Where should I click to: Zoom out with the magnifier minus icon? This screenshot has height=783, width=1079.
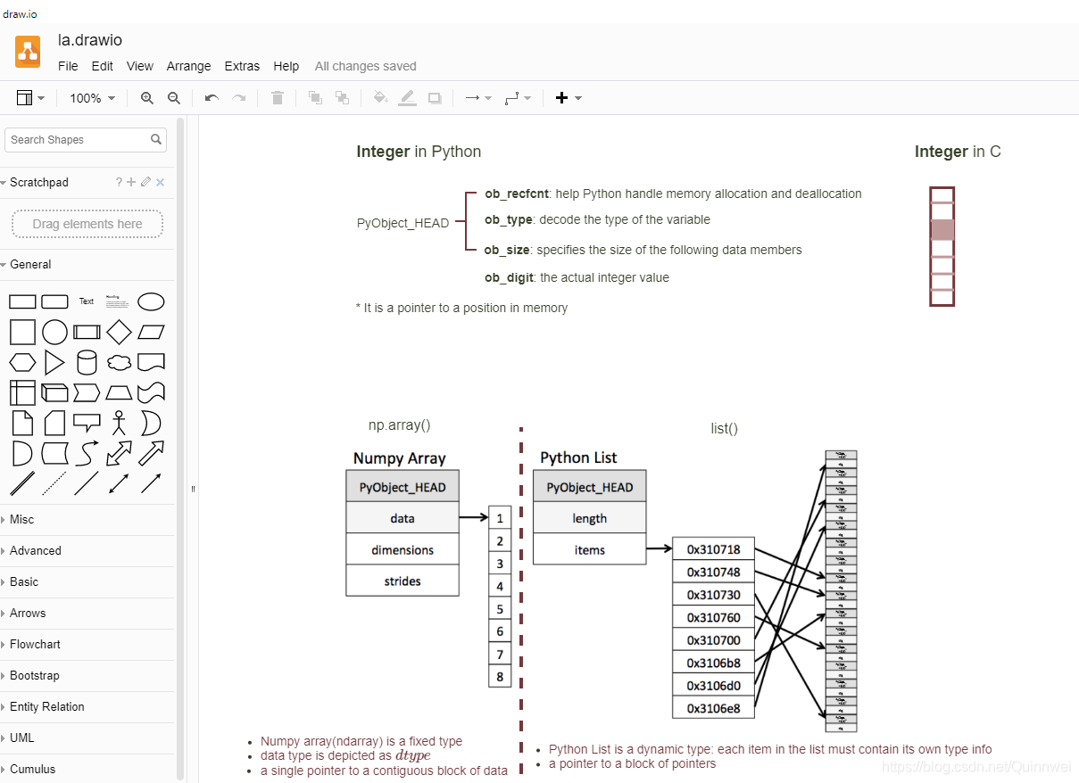[174, 98]
